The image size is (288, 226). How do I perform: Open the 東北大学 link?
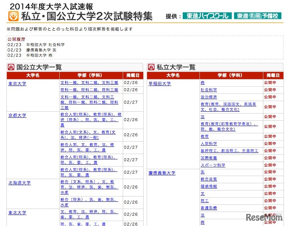[x=17, y=213]
